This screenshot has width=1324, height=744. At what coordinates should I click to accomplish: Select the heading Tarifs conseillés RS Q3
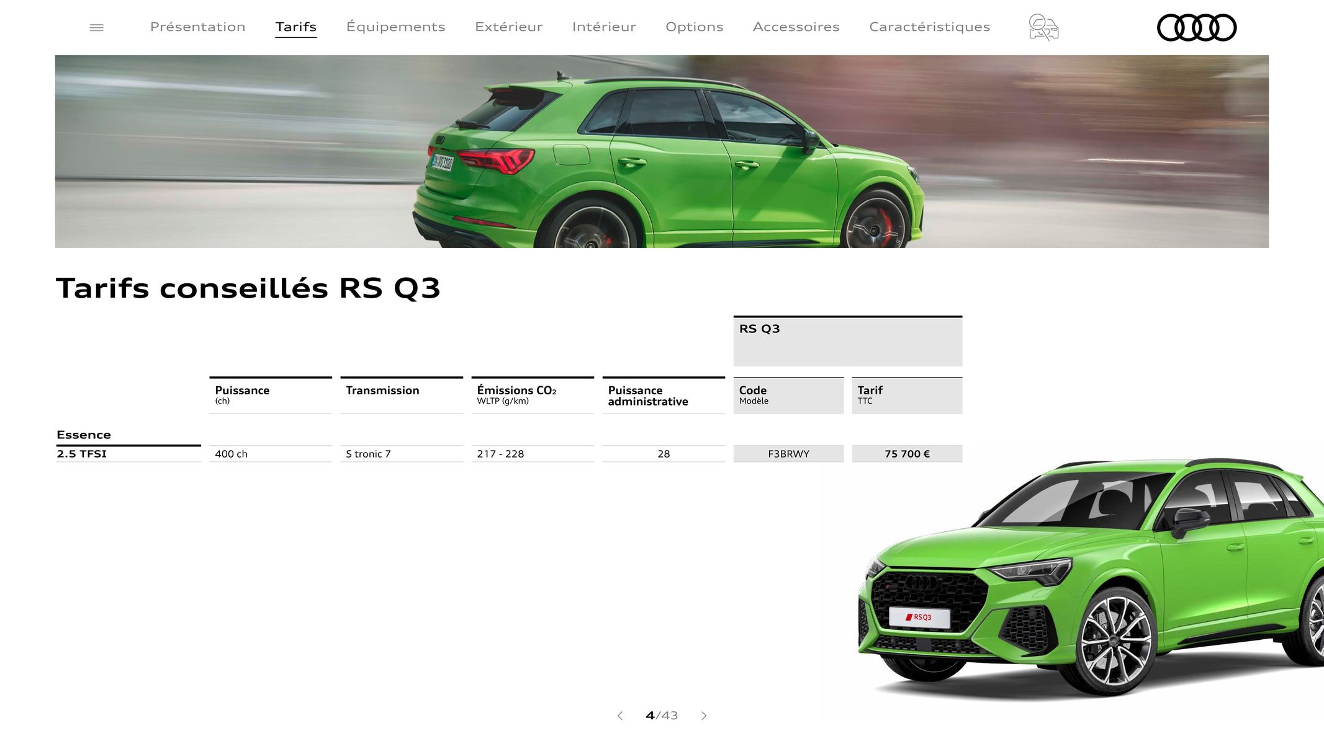tap(248, 288)
